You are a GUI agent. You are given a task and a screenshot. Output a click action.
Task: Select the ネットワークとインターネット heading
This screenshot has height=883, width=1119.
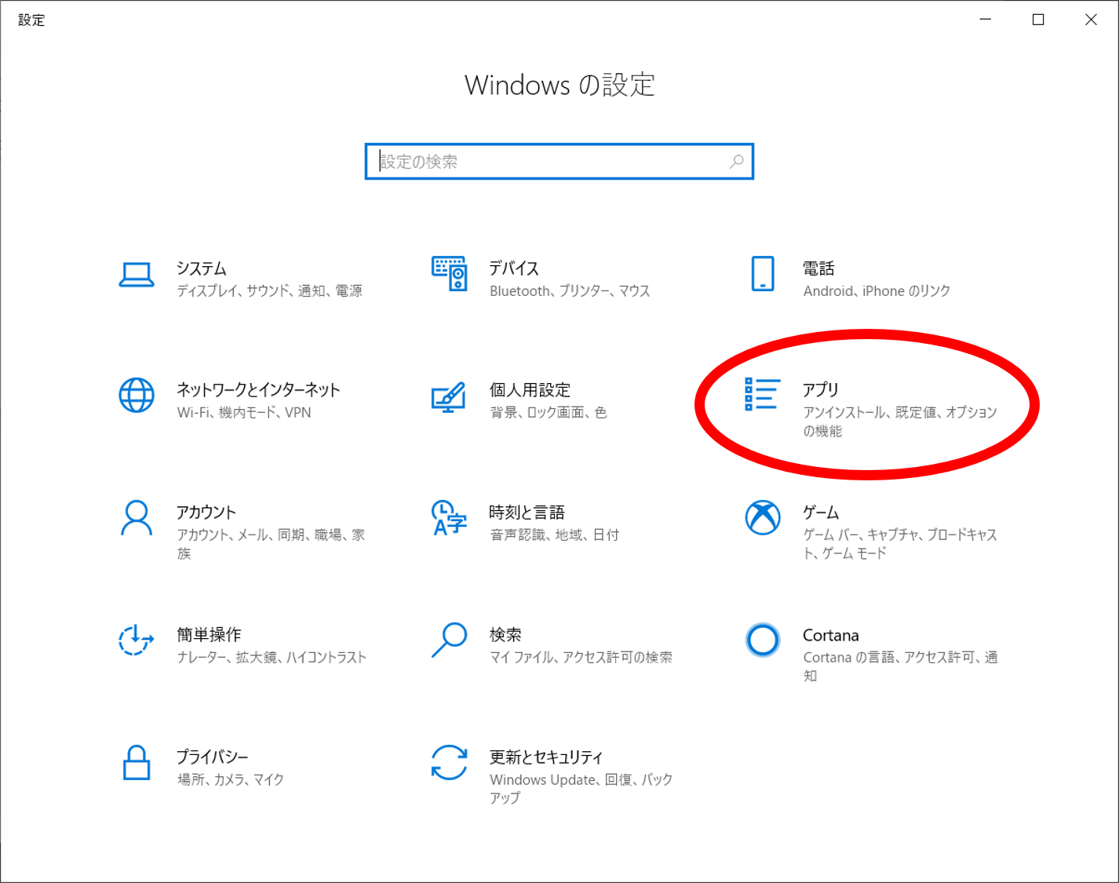coord(258,390)
